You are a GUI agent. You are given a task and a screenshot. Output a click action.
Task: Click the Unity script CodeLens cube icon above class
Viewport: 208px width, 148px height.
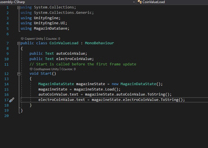pos(22,39)
